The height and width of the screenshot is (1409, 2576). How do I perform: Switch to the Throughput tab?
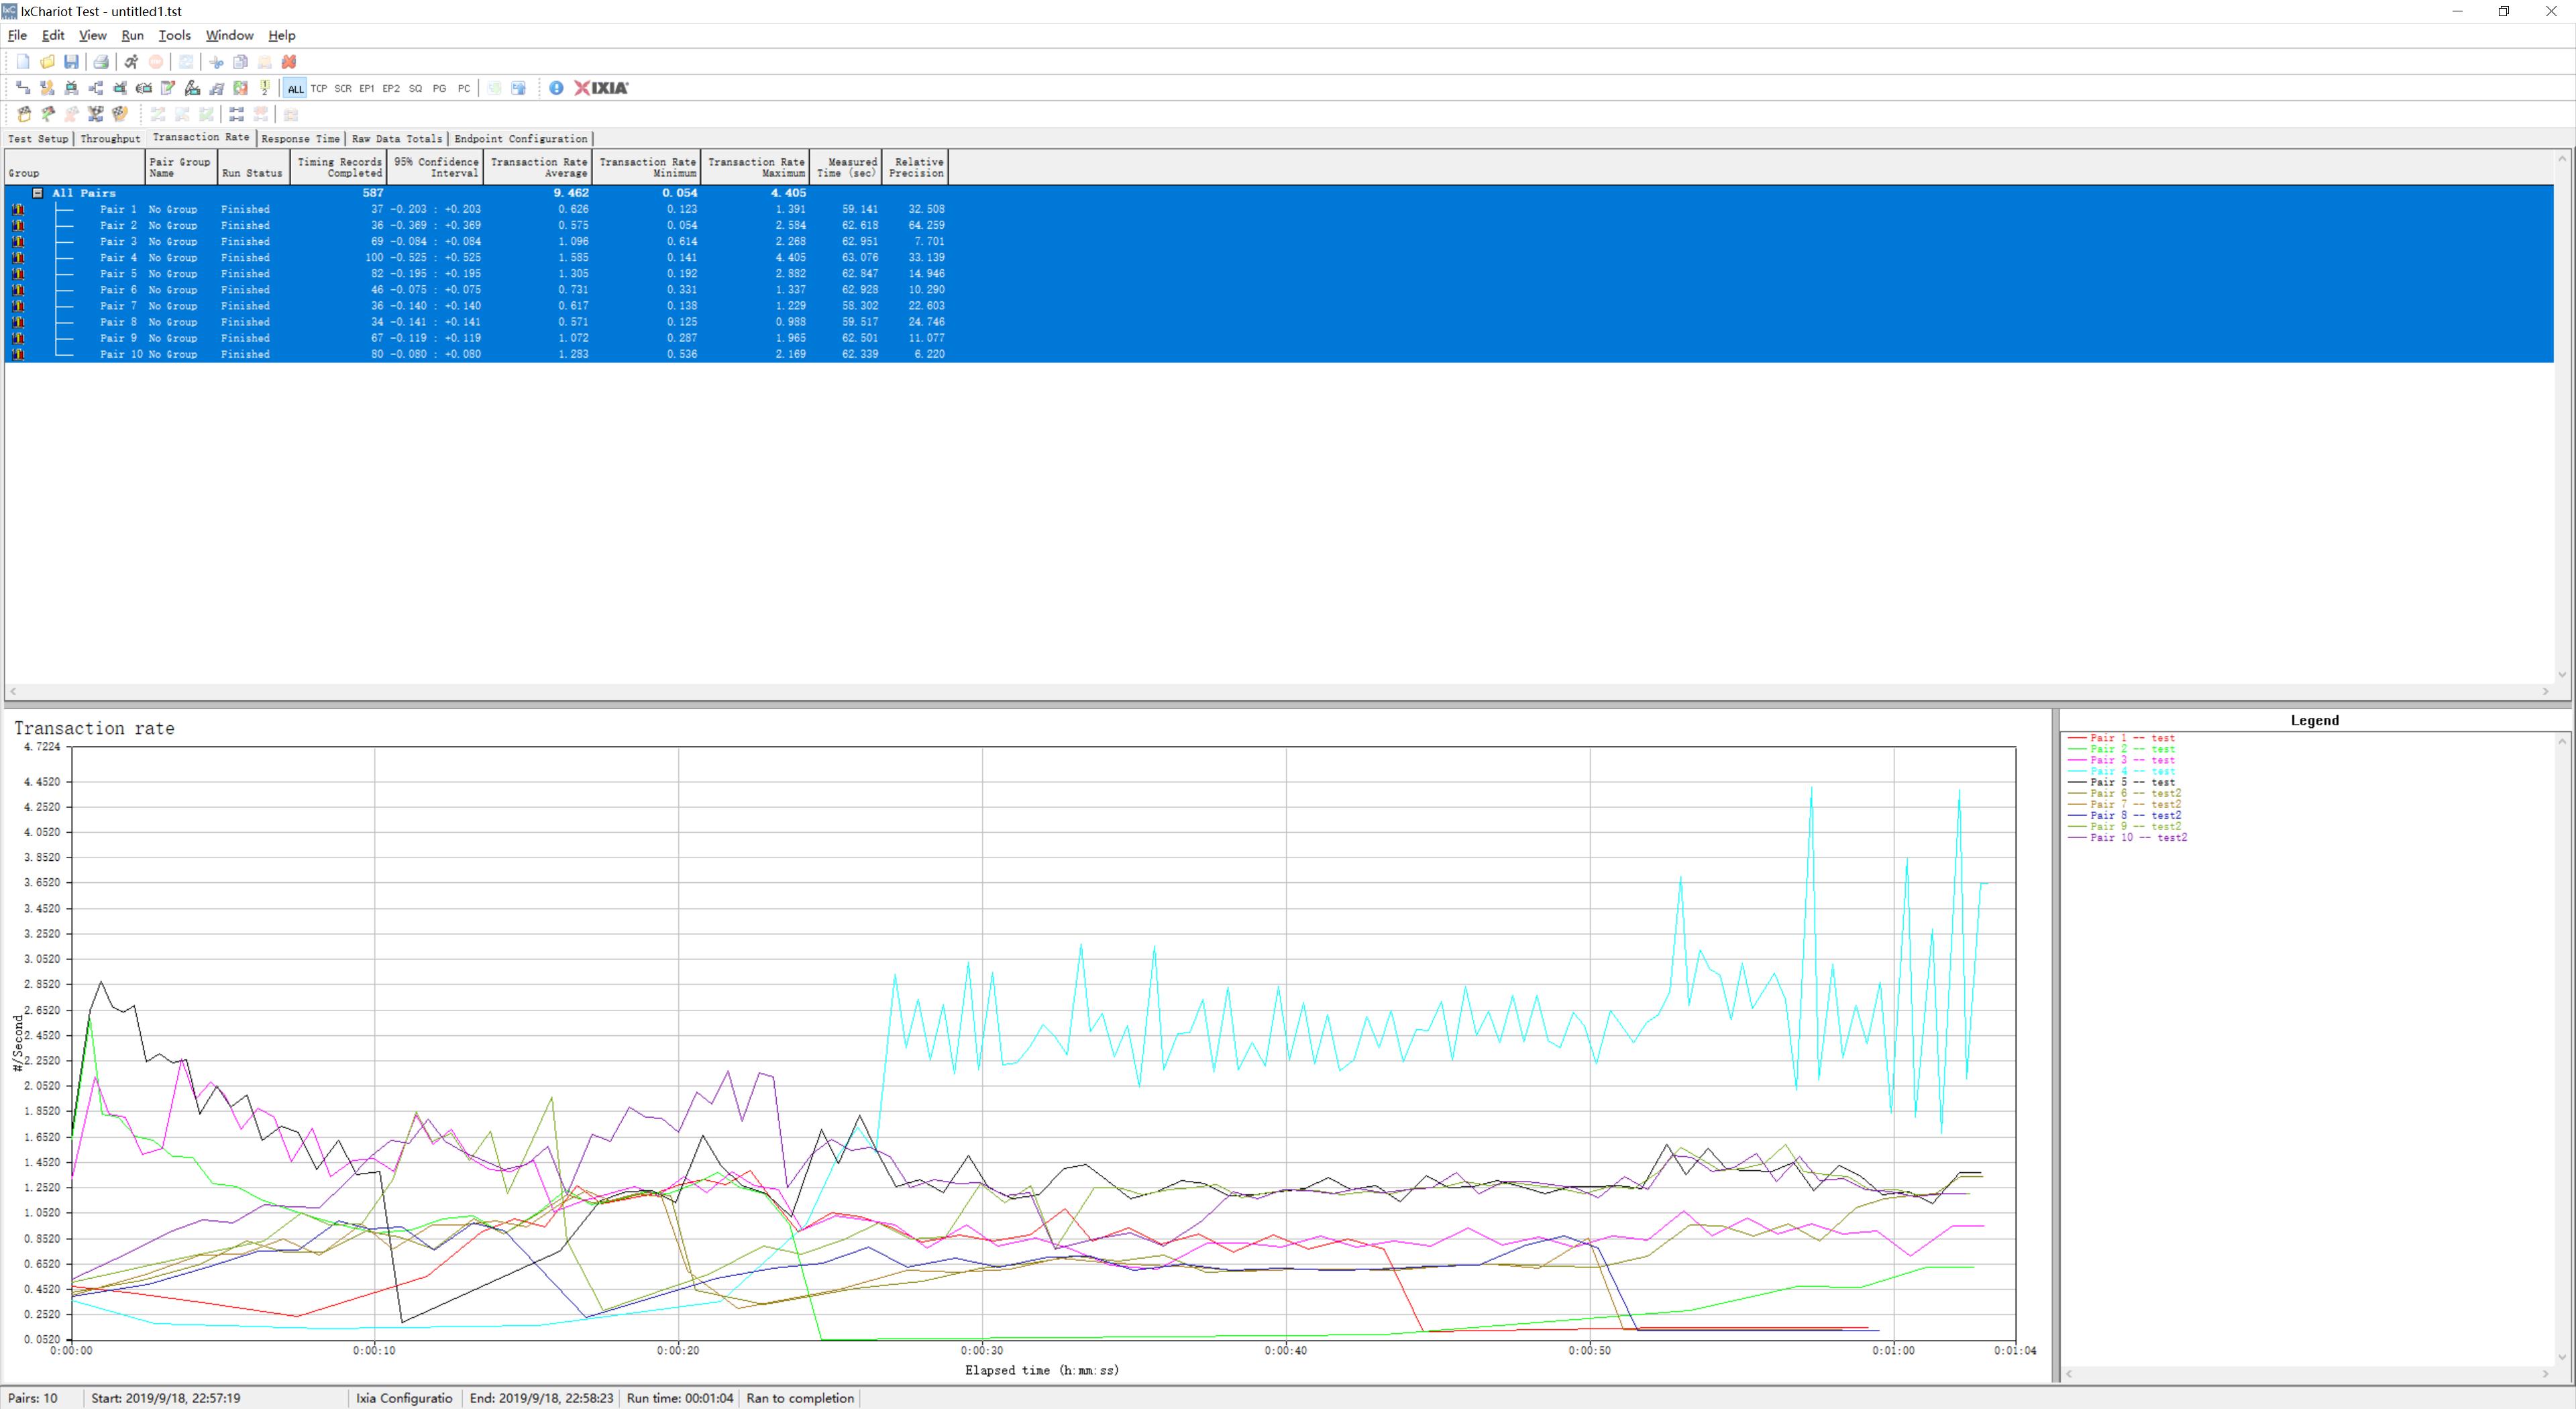tap(110, 139)
